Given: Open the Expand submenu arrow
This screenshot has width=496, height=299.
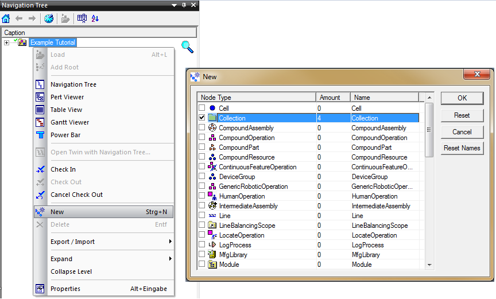Looking at the screenshot, I should pyautogui.click(x=170, y=259).
